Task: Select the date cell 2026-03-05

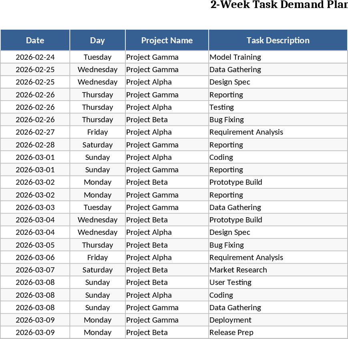Action: click(35, 245)
